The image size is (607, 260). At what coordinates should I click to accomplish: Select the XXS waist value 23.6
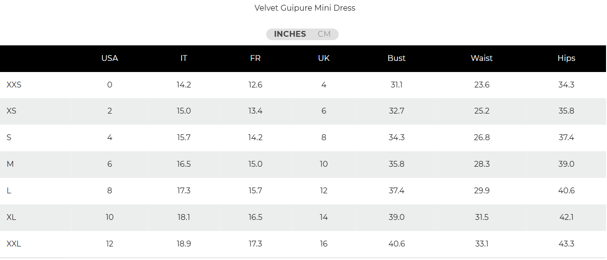click(x=481, y=85)
